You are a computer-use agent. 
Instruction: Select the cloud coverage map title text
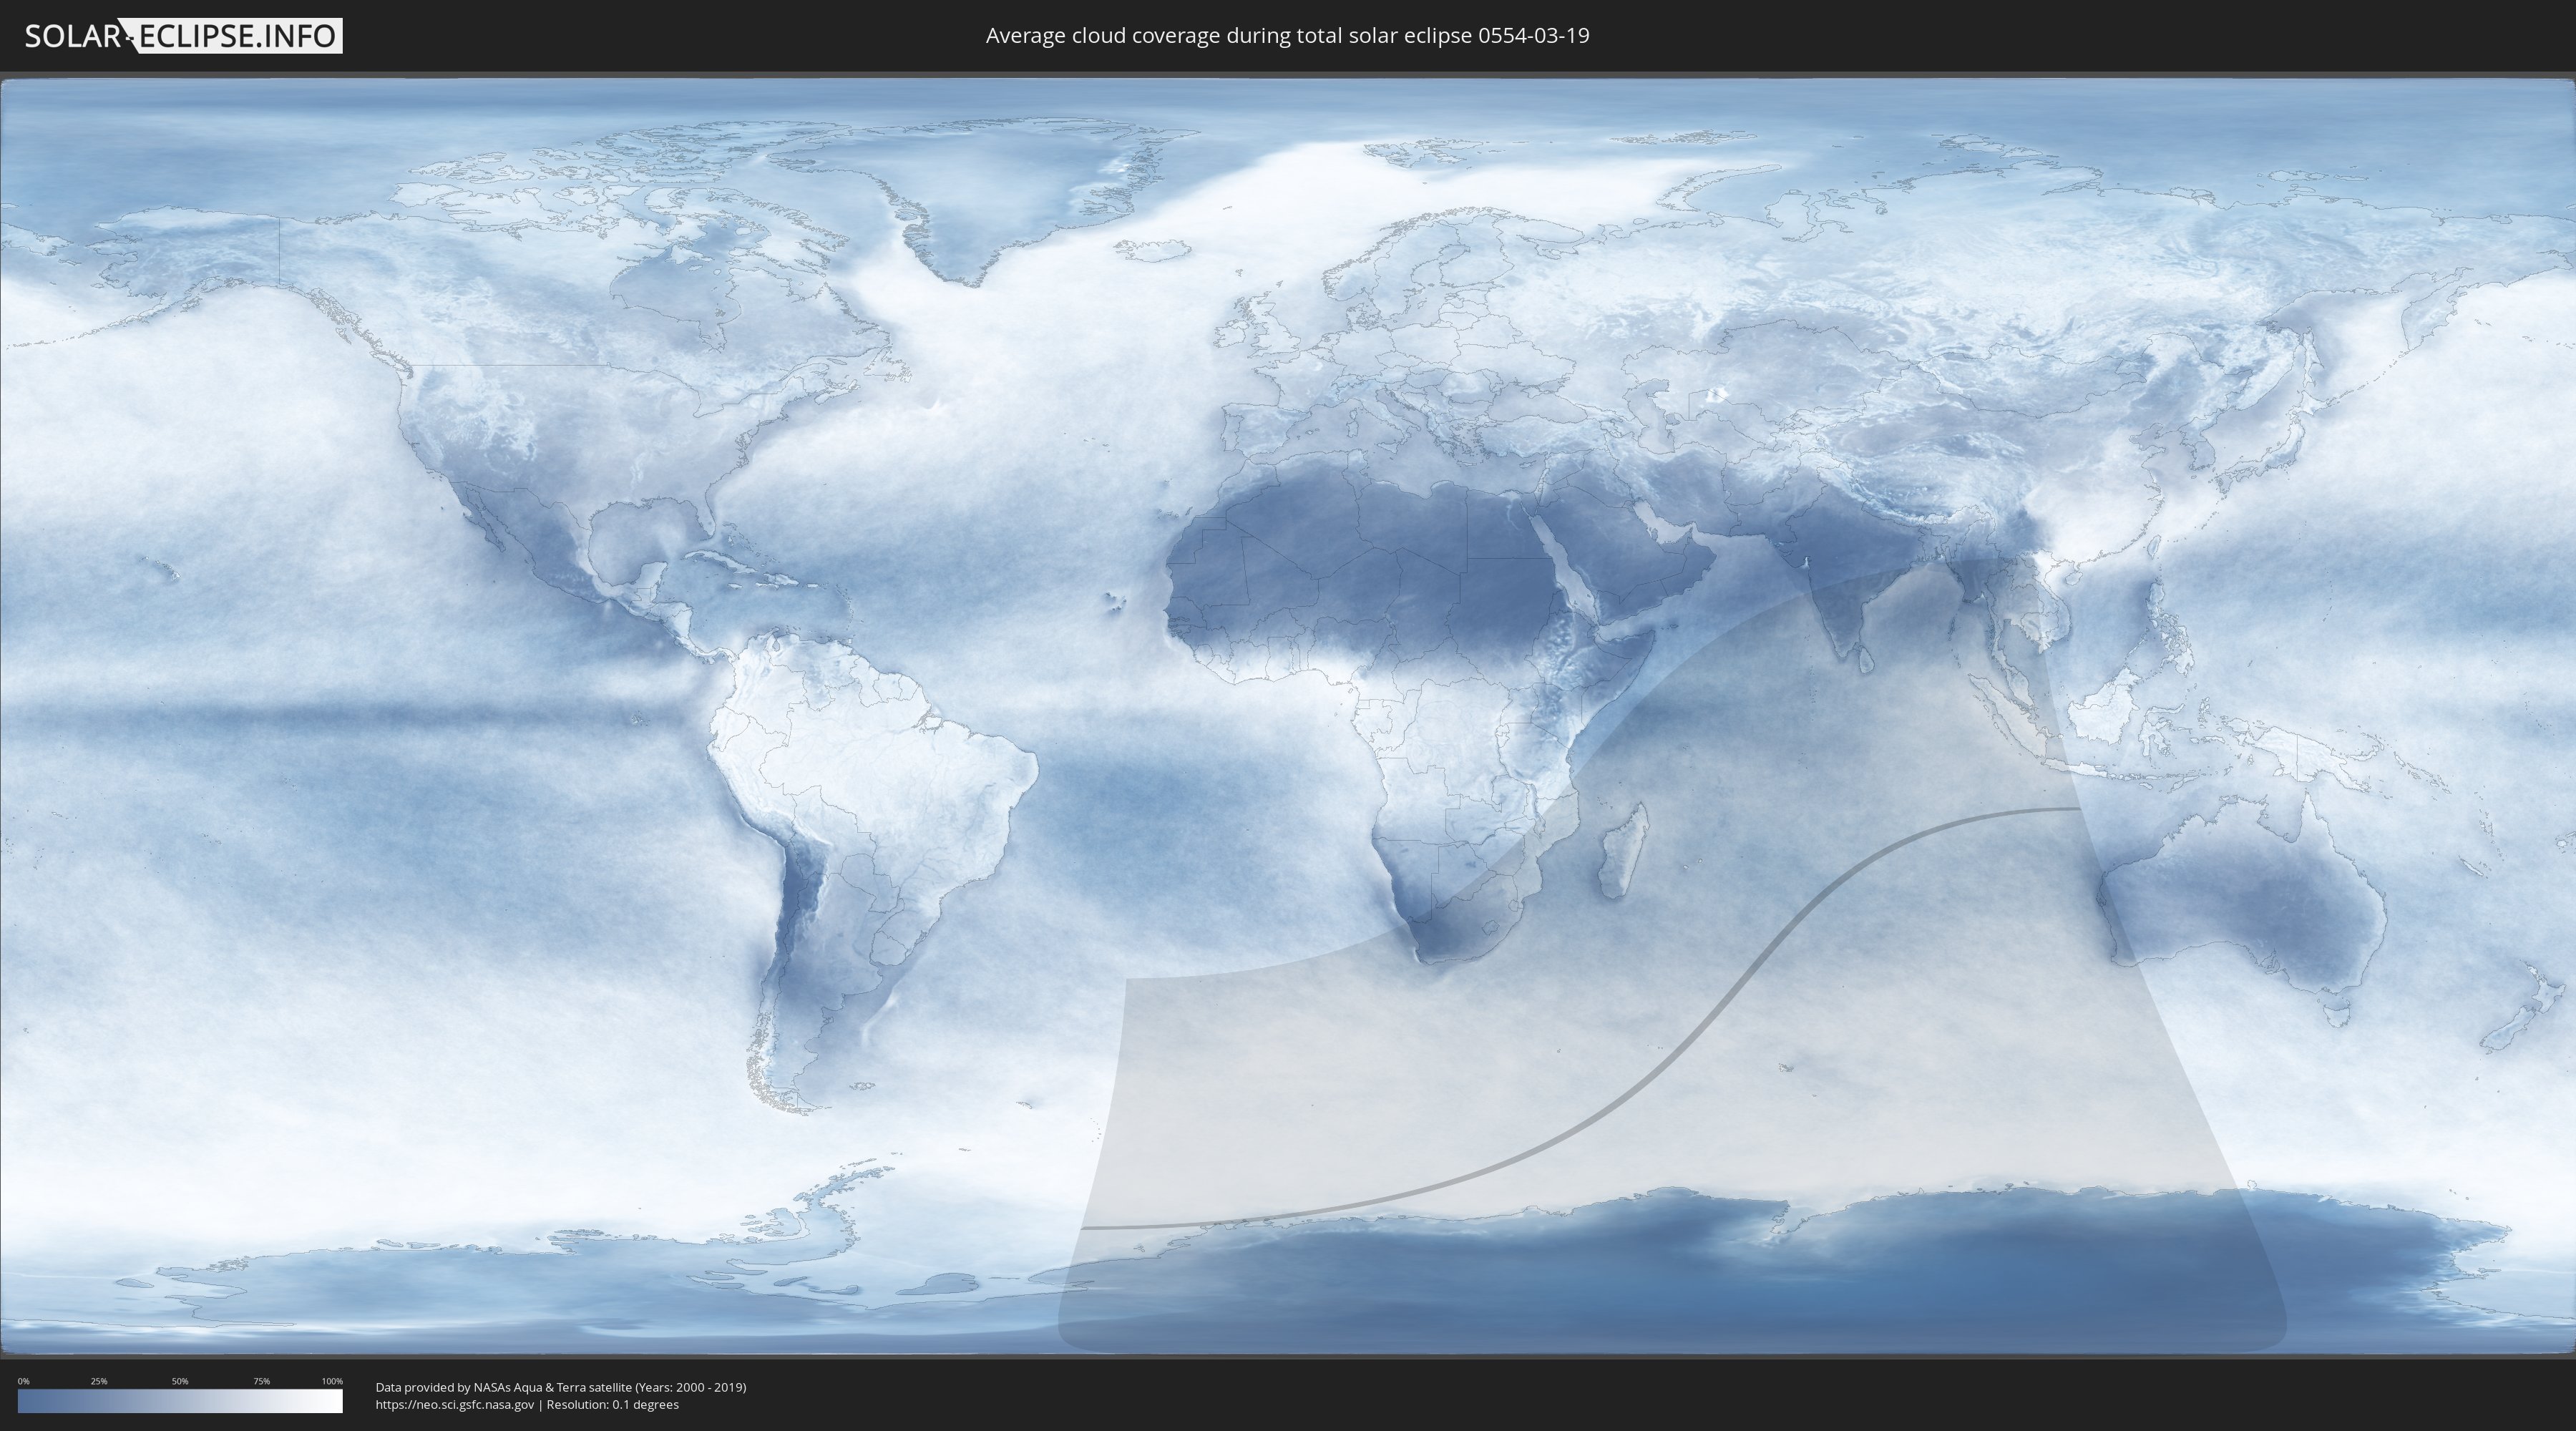pyautogui.click(x=1287, y=36)
